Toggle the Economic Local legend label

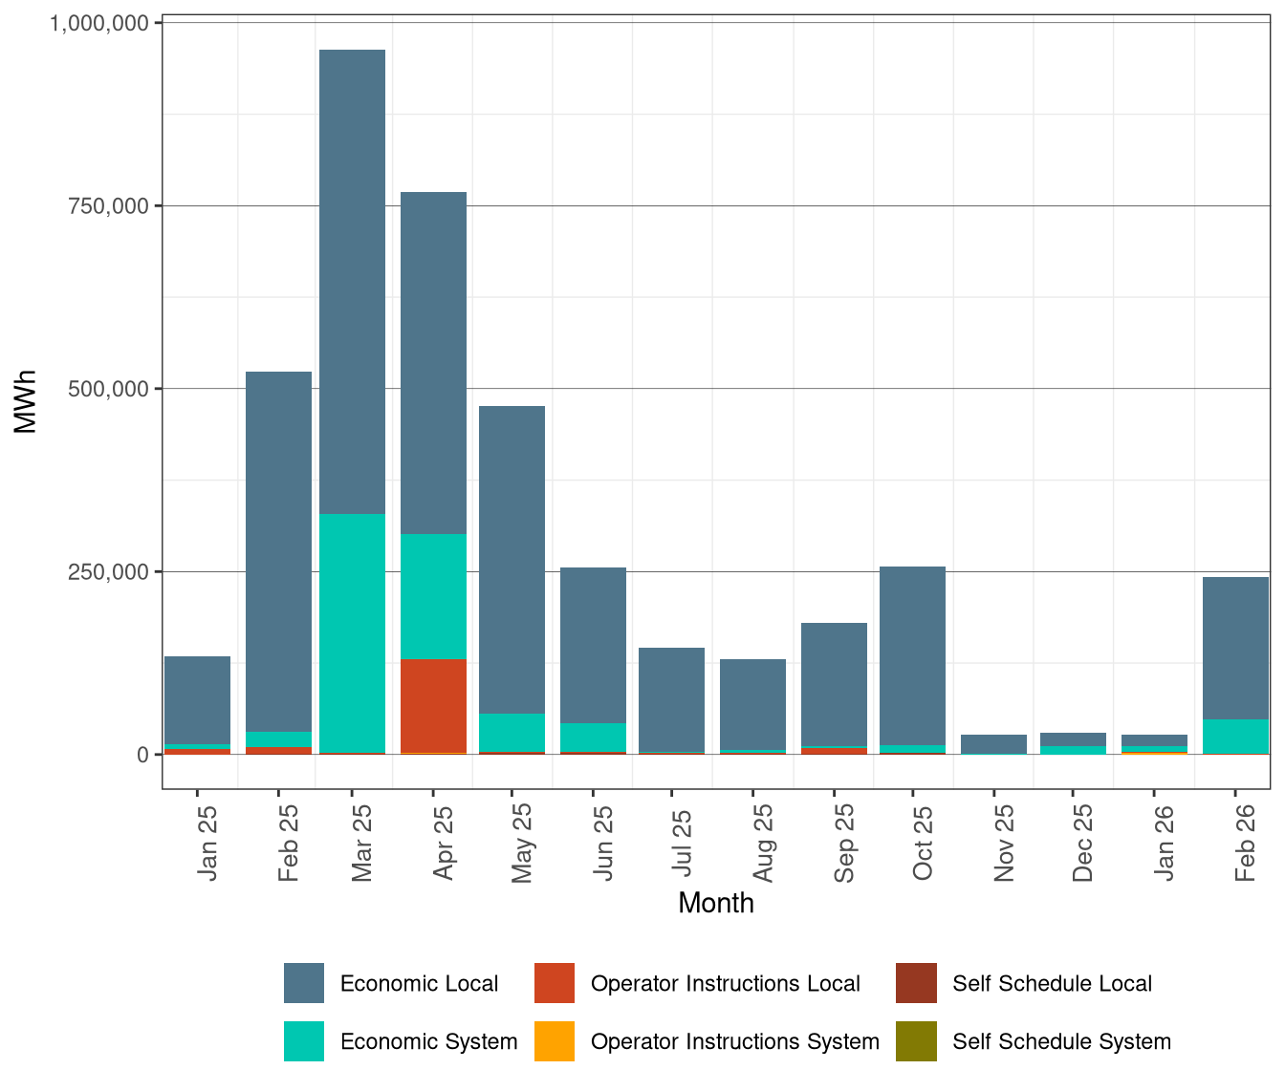pos(421,983)
